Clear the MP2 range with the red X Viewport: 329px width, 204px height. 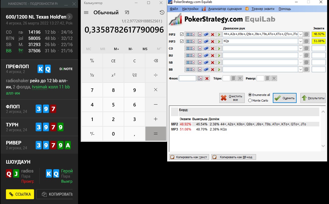213,34
